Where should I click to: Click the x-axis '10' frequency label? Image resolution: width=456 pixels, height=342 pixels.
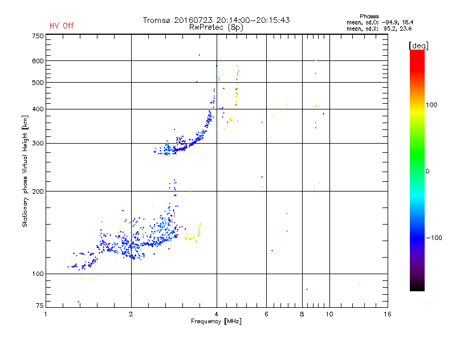[329, 314]
